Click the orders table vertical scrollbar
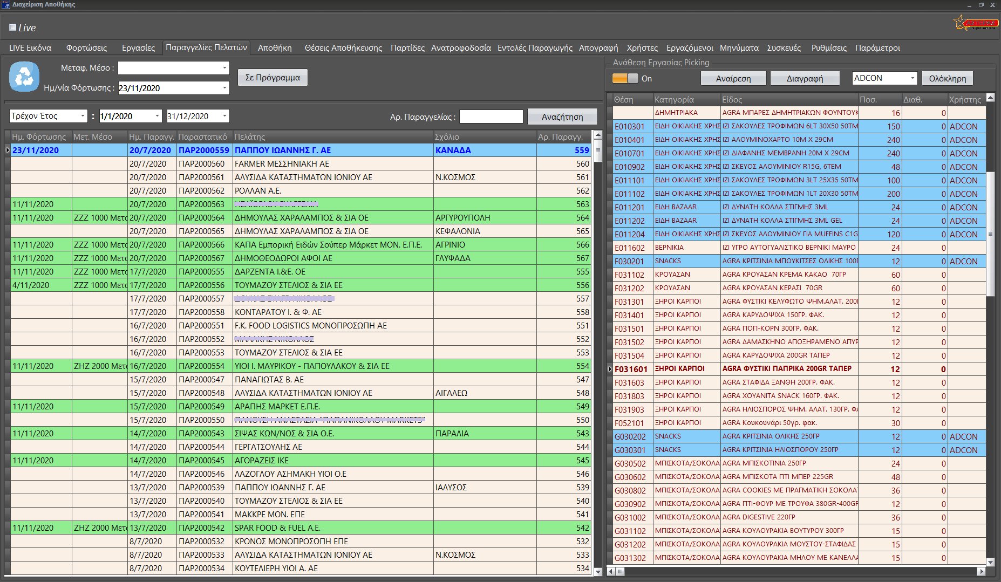1001x582 pixels. [x=597, y=353]
